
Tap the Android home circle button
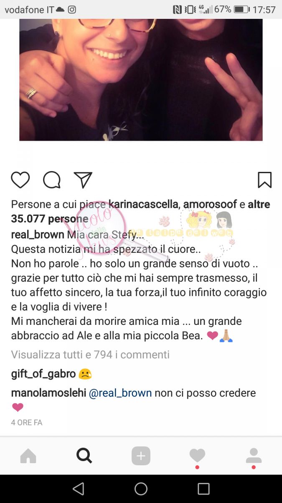(x=141, y=489)
